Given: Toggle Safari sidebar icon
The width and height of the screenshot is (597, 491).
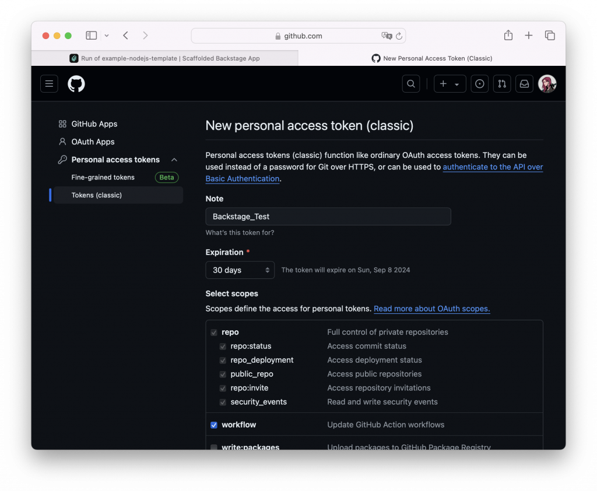Looking at the screenshot, I should tap(92, 36).
